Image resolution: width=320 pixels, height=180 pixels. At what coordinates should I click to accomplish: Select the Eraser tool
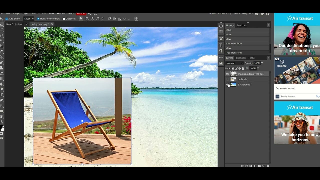[1, 73]
